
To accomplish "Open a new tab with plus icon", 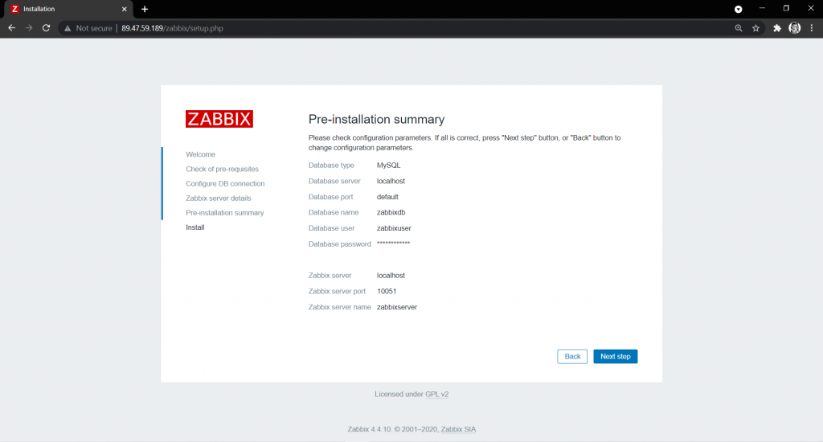I will point(145,9).
